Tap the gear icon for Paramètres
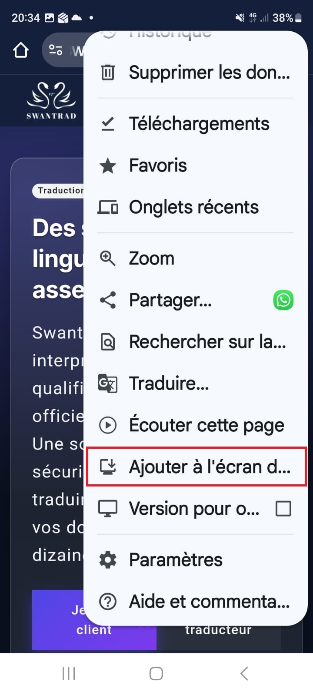Image resolution: width=313 pixels, height=695 pixels. tap(108, 560)
